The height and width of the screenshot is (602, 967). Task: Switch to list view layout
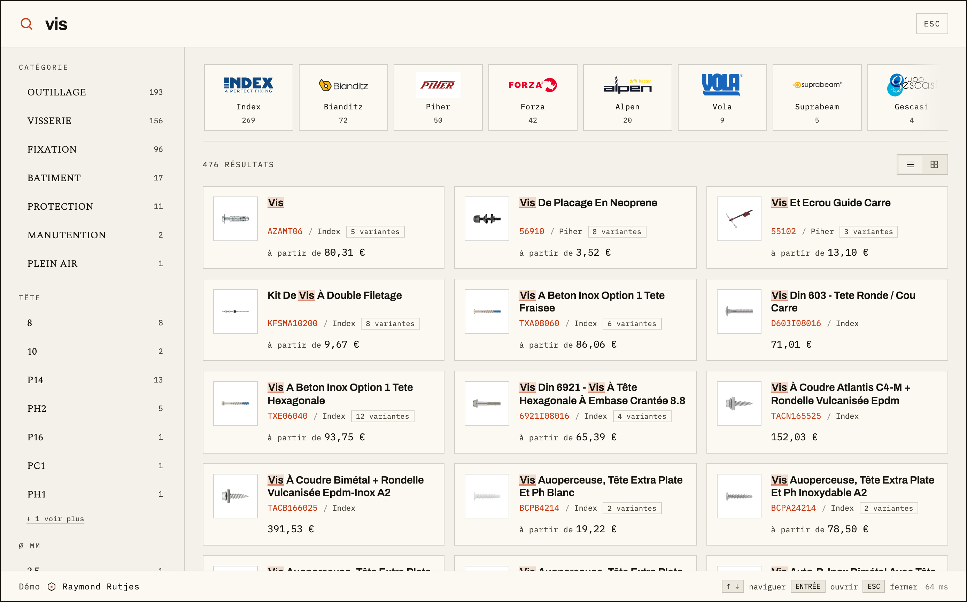point(910,164)
